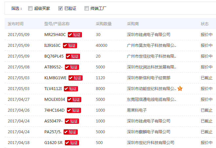The width and height of the screenshot is (216, 148).
Task: Open the KLM8G1WE product entry
Action: (55, 78)
